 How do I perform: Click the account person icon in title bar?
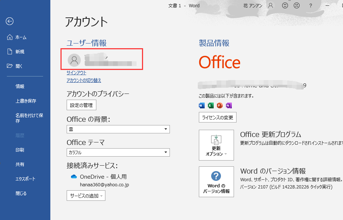point(271,5)
